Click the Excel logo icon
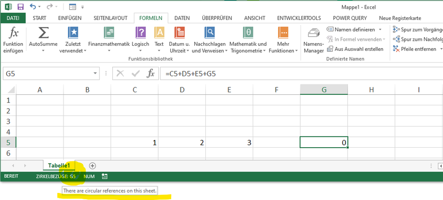 click(8, 6)
